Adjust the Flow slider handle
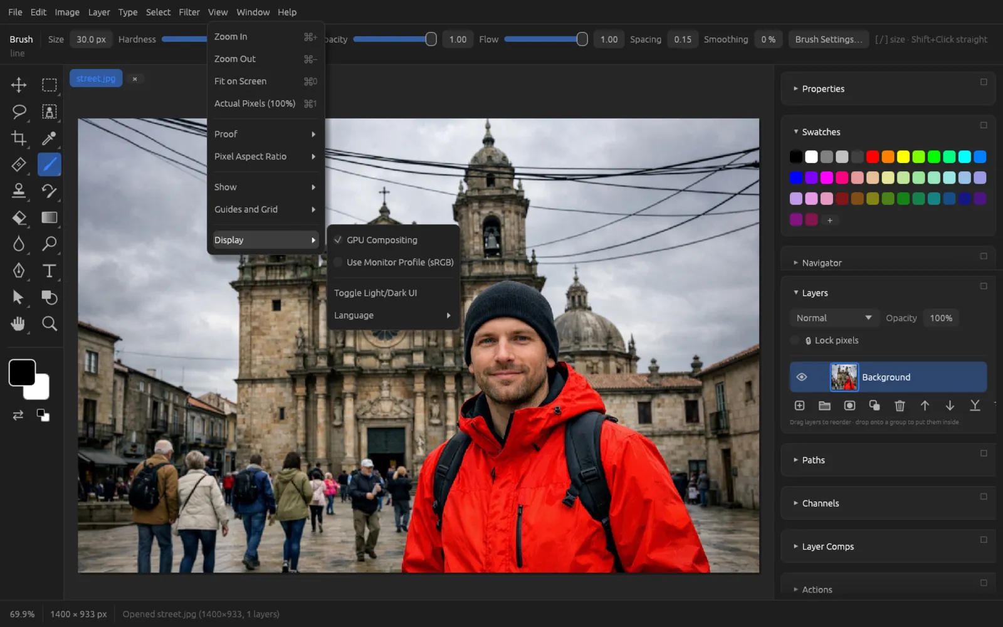Viewport: 1003px width, 627px height. (582, 39)
